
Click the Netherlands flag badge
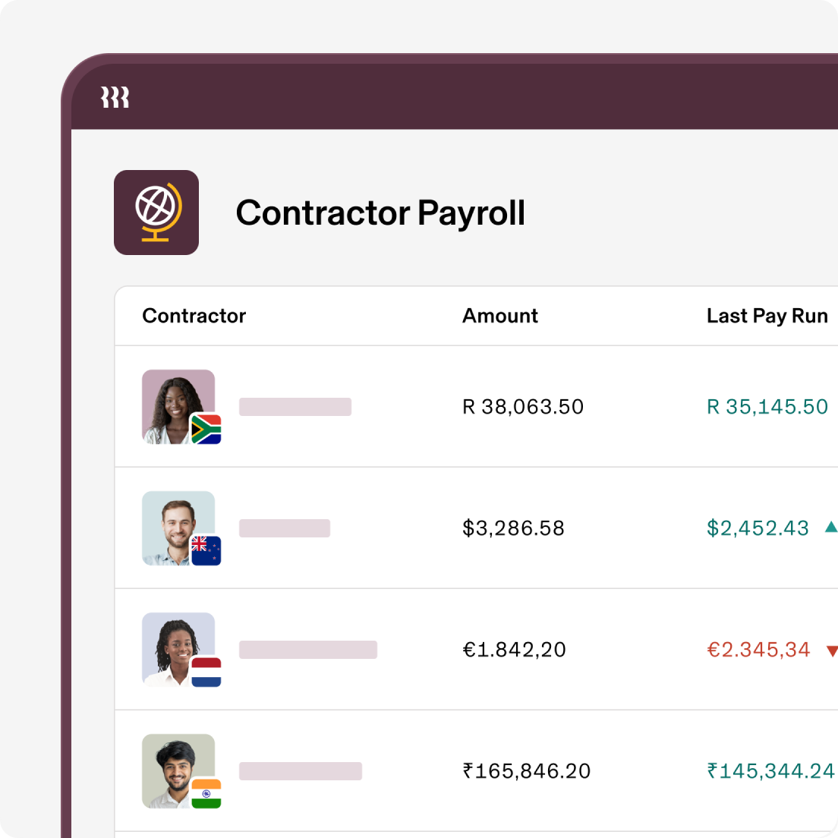(206, 673)
